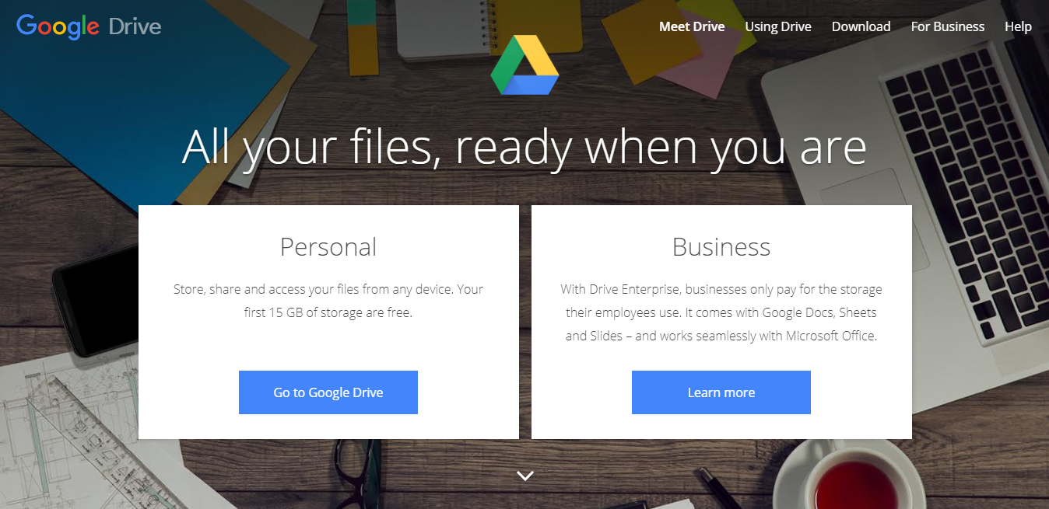Click the 'All your files' headline text
The width and height of the screenshot is (1049, 509).
(x=524, y=146)
